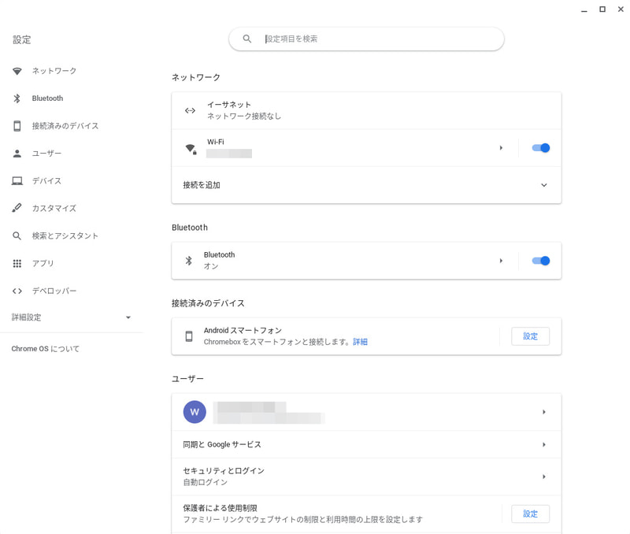The height and width of the screenshot is (534, 630).
Task: Click the カスタマイズ pencil icon
Action: tap(17, 208)
